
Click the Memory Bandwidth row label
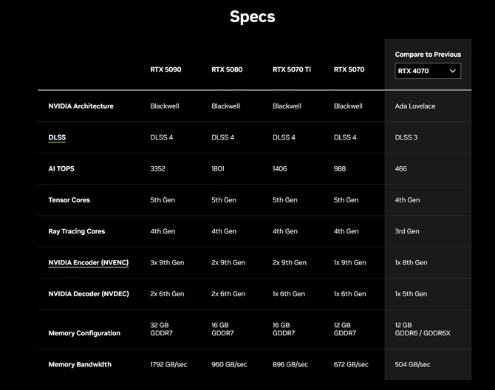click(x=80, y=364)
